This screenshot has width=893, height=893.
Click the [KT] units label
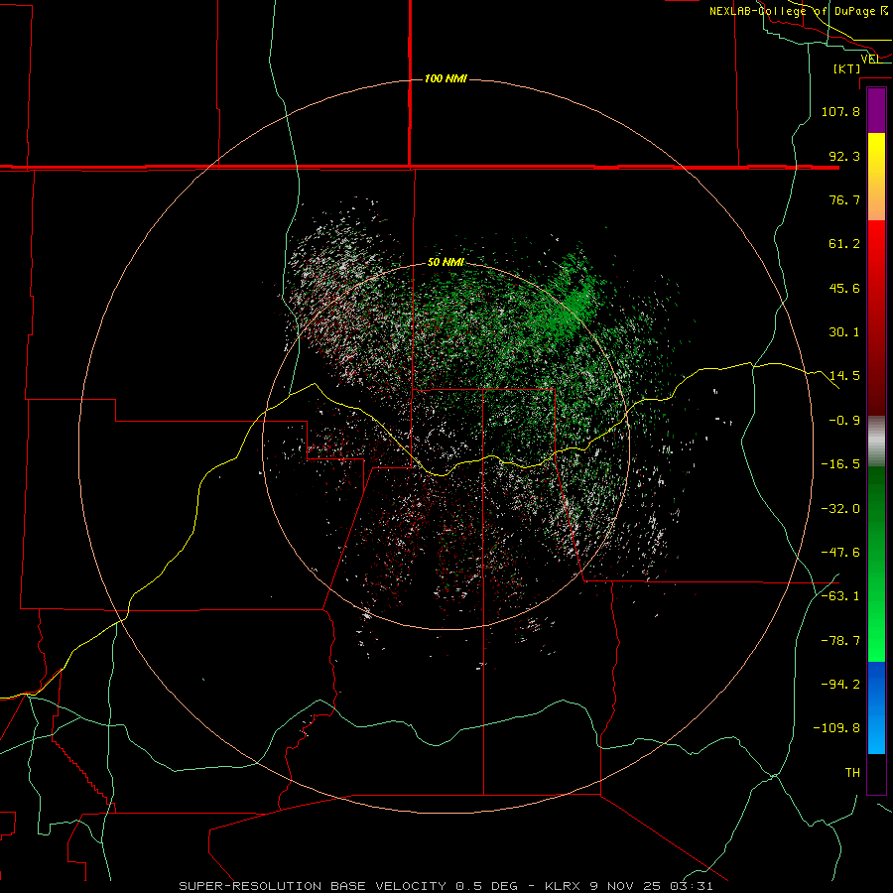[847, 68]
